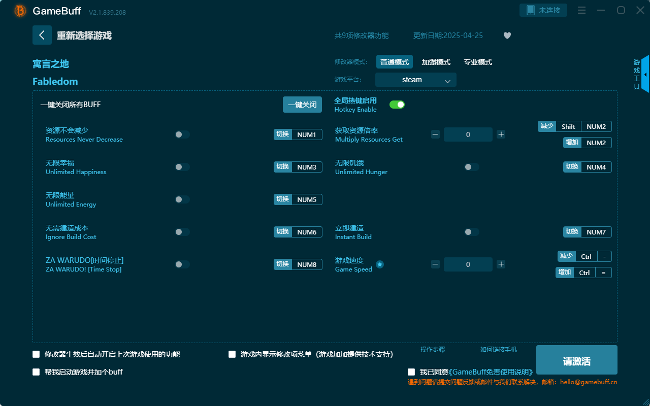Enable Ignore Build Cost toggle

pos(182,232)
